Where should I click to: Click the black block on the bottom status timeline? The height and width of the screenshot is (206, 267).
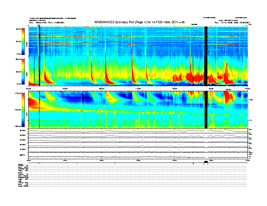point(206,162)
